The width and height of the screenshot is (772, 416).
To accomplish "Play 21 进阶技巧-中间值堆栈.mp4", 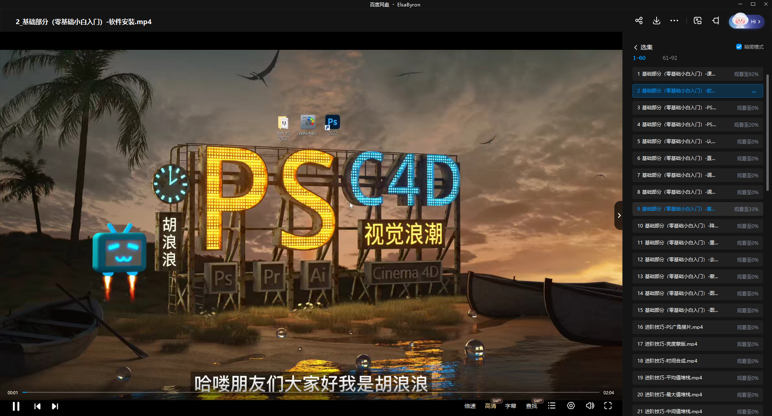I will tap(698, 410).
